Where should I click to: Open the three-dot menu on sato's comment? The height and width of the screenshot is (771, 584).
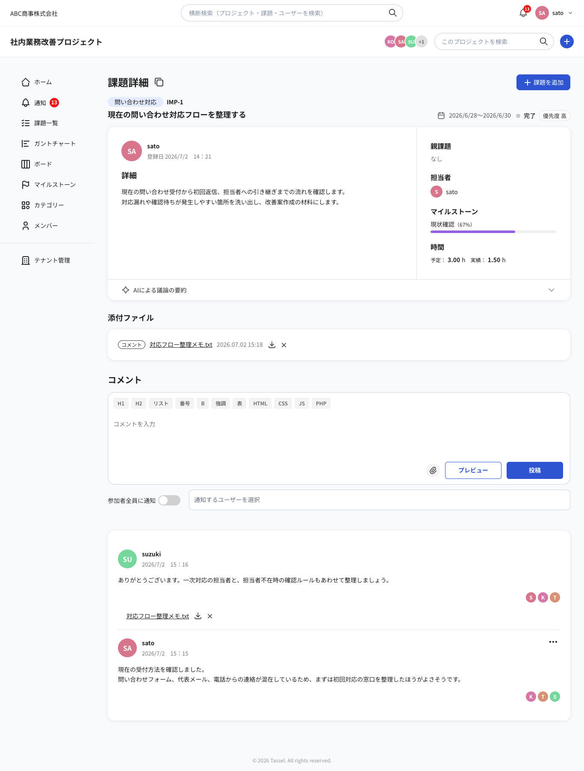[553, 642]
